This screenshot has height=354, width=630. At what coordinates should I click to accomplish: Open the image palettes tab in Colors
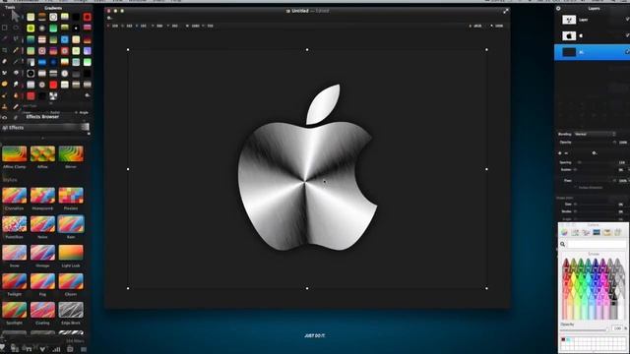click(x=597, y=232)
